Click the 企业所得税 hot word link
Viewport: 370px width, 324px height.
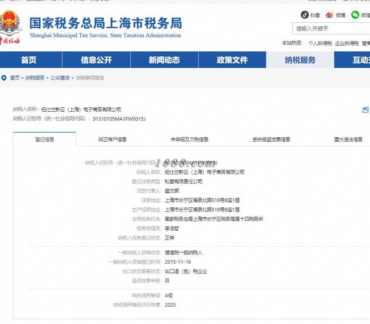[347, 43]
